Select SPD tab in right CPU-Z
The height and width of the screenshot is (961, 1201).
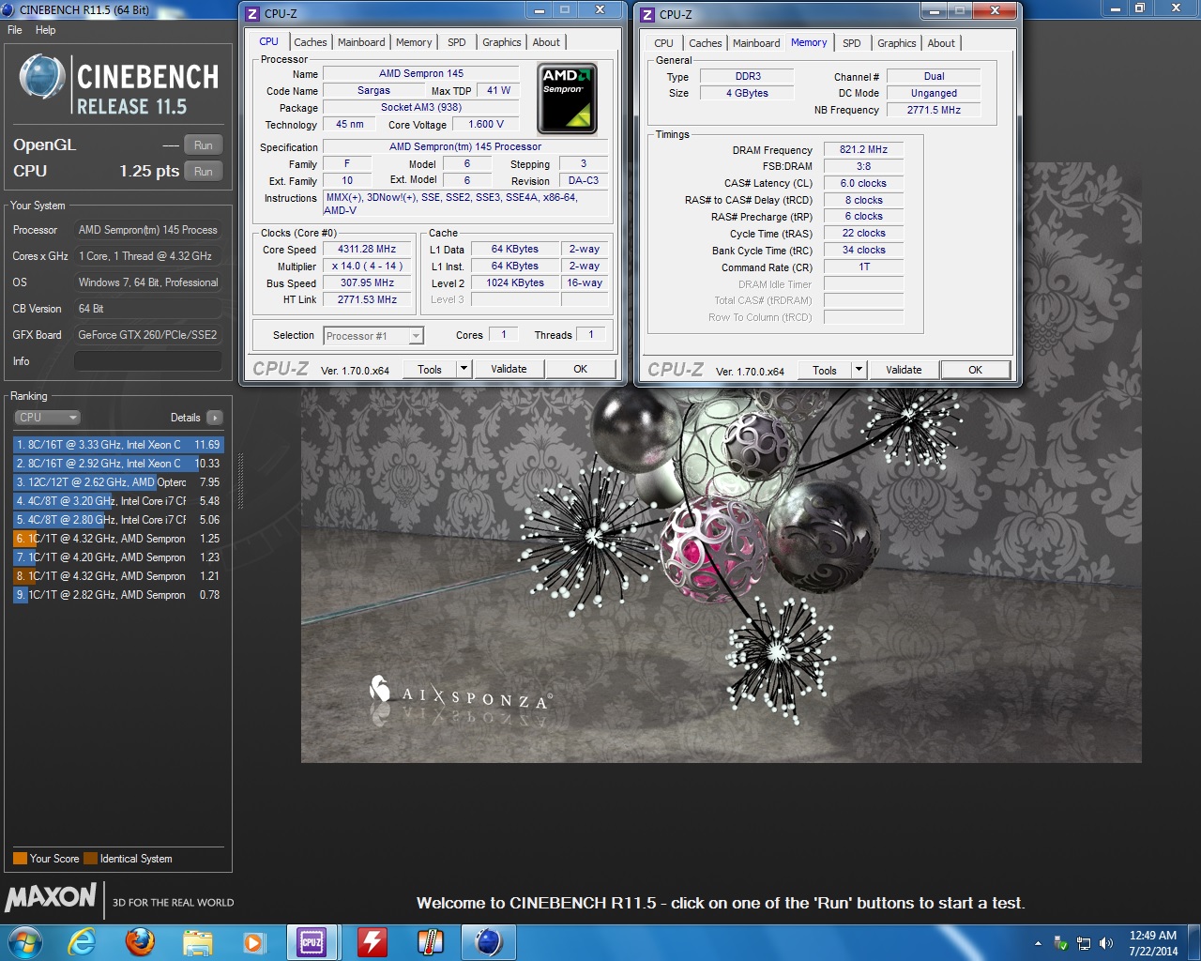[x=852, y=43]
